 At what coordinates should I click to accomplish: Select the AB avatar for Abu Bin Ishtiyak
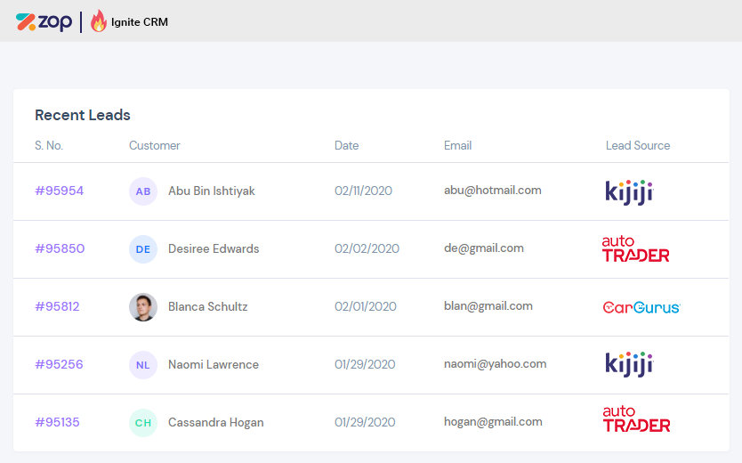click(143, 191)
